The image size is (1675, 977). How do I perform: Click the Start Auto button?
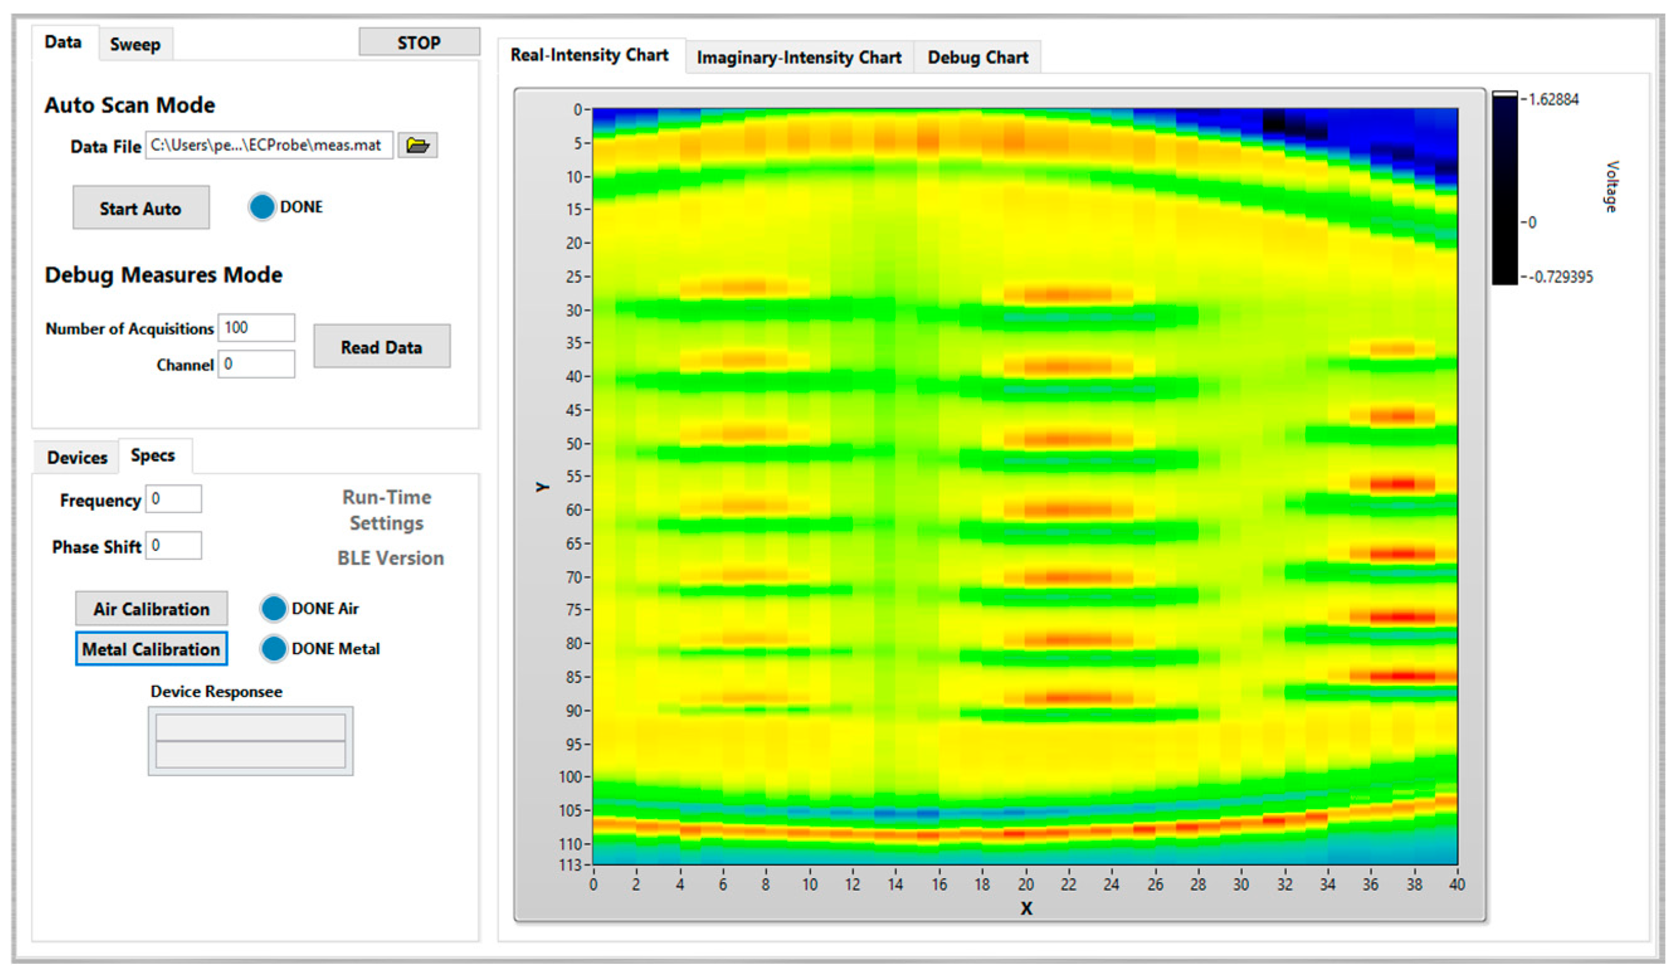[x=141, y=208]
